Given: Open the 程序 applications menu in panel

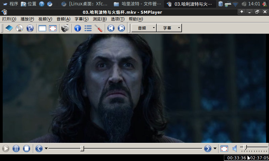Looking at the screenshot, I should pyautogui.click(x=11, y=4).
